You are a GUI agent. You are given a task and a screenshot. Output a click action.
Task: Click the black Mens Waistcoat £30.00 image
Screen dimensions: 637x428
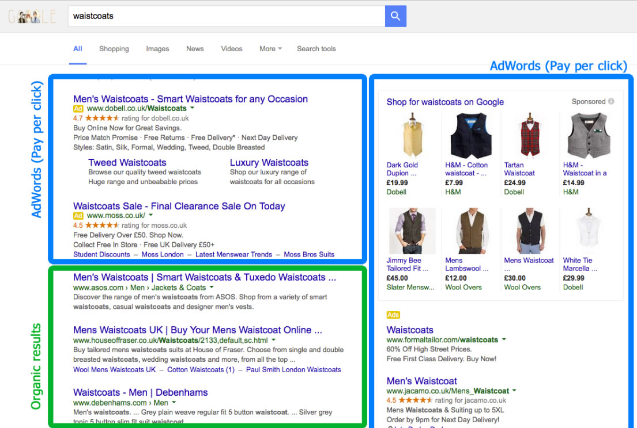(530, 231)
